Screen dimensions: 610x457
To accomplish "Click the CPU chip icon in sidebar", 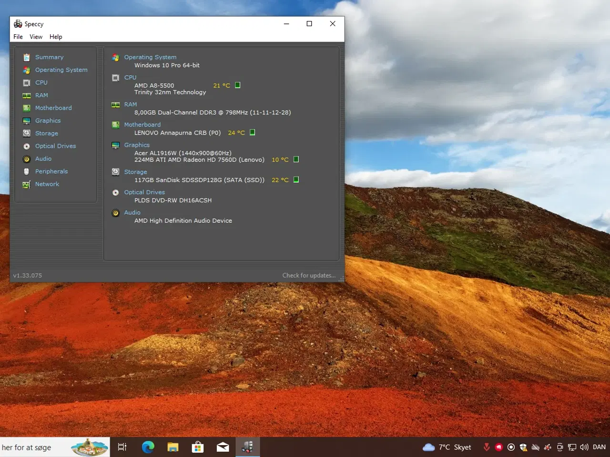I will [x=27, y=83].
